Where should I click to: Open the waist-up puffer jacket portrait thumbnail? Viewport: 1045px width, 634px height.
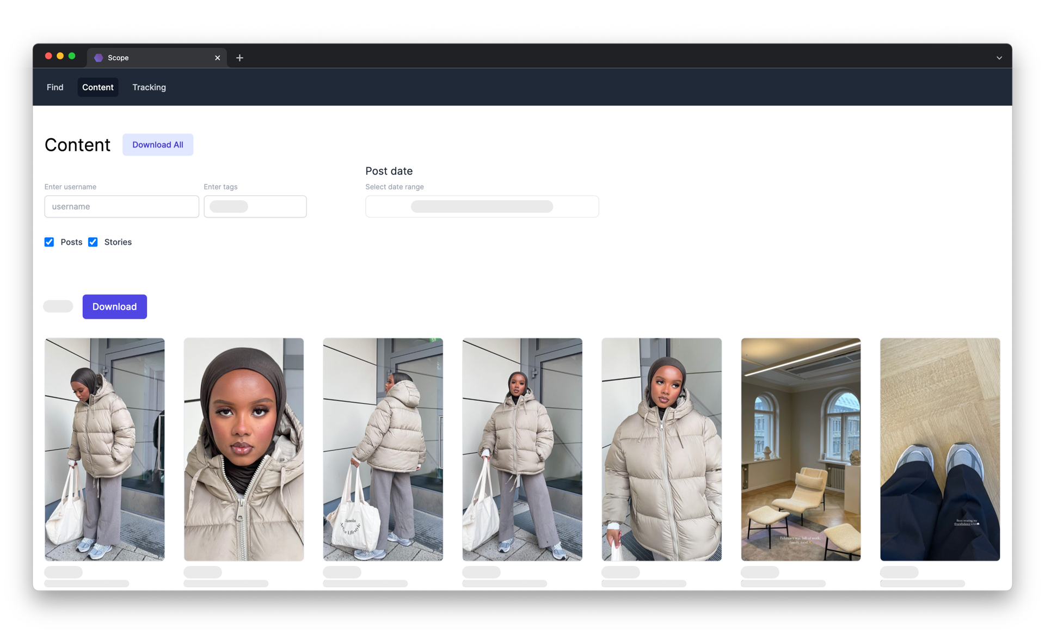click(x=662, y=450)
